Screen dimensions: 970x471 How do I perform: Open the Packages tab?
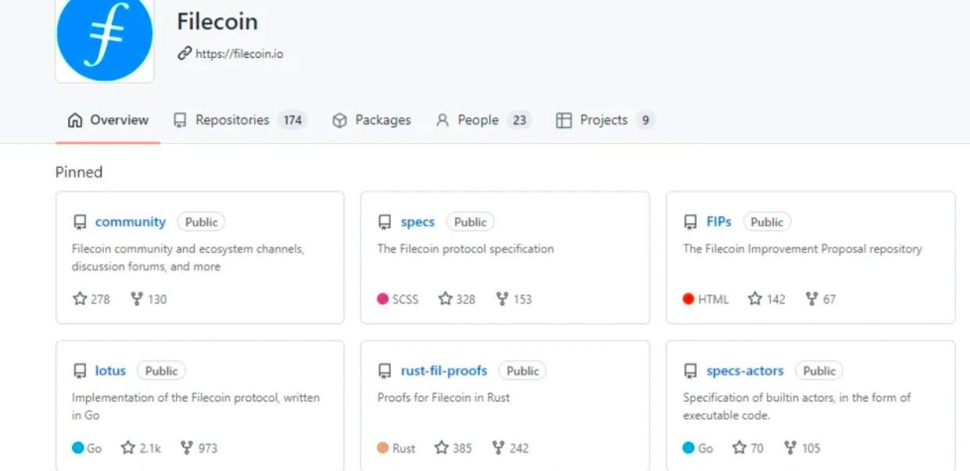pos(382,120)
